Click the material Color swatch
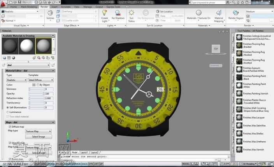Screen dimensions: 274x167 [34, 85]
